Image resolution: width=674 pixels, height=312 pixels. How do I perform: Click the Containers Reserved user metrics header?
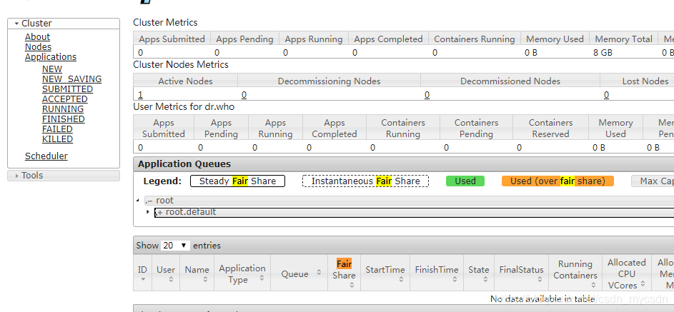[x=550, y=129]
